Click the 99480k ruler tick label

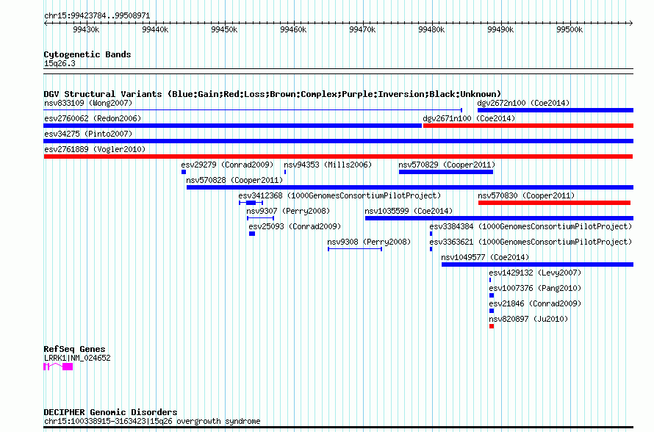[431, 29]
